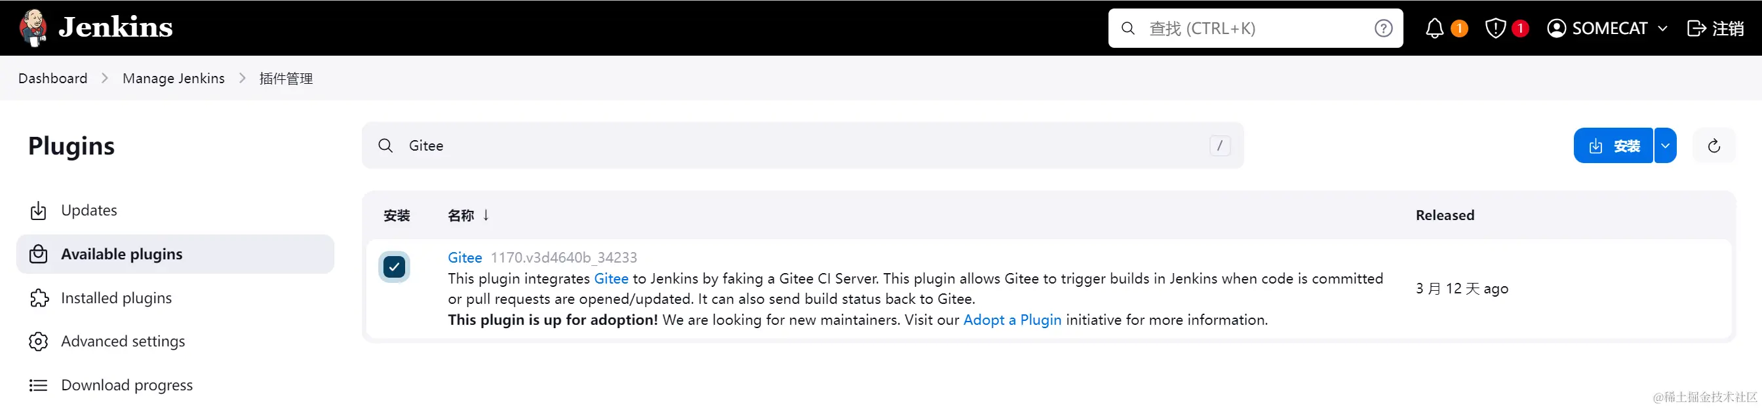1762x408 pixels.
Task: Click the SOMECAT user avatar icon
Action: point(1556,28)
